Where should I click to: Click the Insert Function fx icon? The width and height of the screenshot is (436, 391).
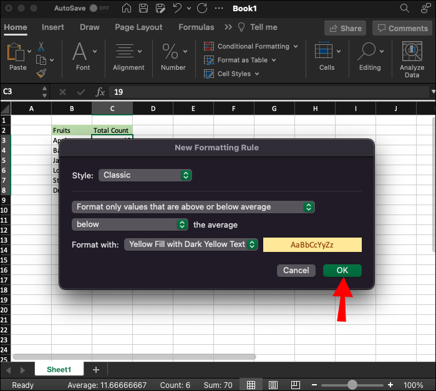click(x=100, y=92)
